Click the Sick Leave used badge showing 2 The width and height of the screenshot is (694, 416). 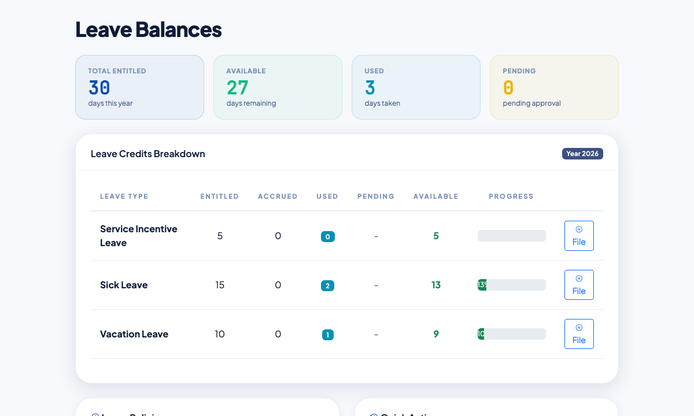point(327,285)
